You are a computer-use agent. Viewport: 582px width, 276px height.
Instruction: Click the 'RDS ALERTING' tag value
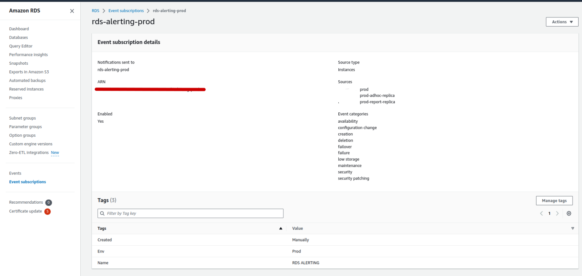tap(306, 263)
